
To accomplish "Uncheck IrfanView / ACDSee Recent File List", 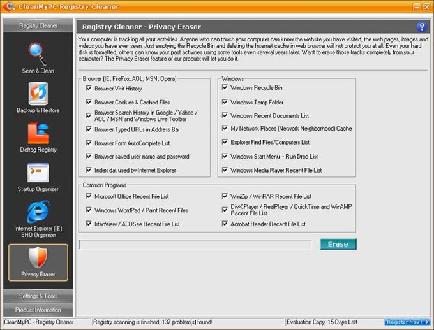I will (x=89, y=224).
